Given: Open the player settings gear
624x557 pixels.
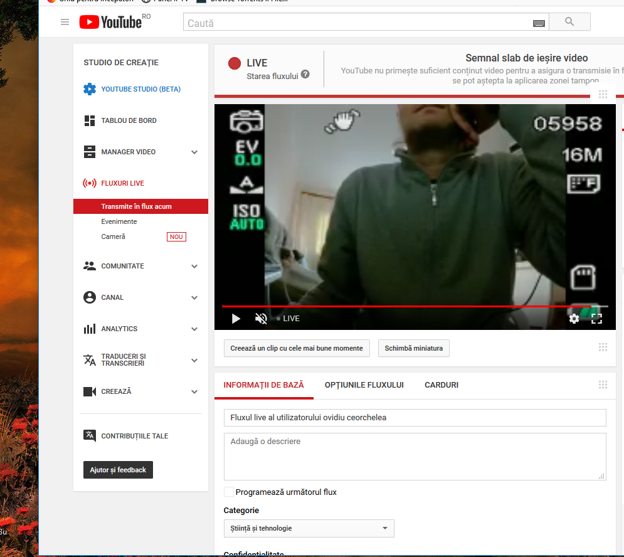Looking at the screenshot, I should pos(574,319).
